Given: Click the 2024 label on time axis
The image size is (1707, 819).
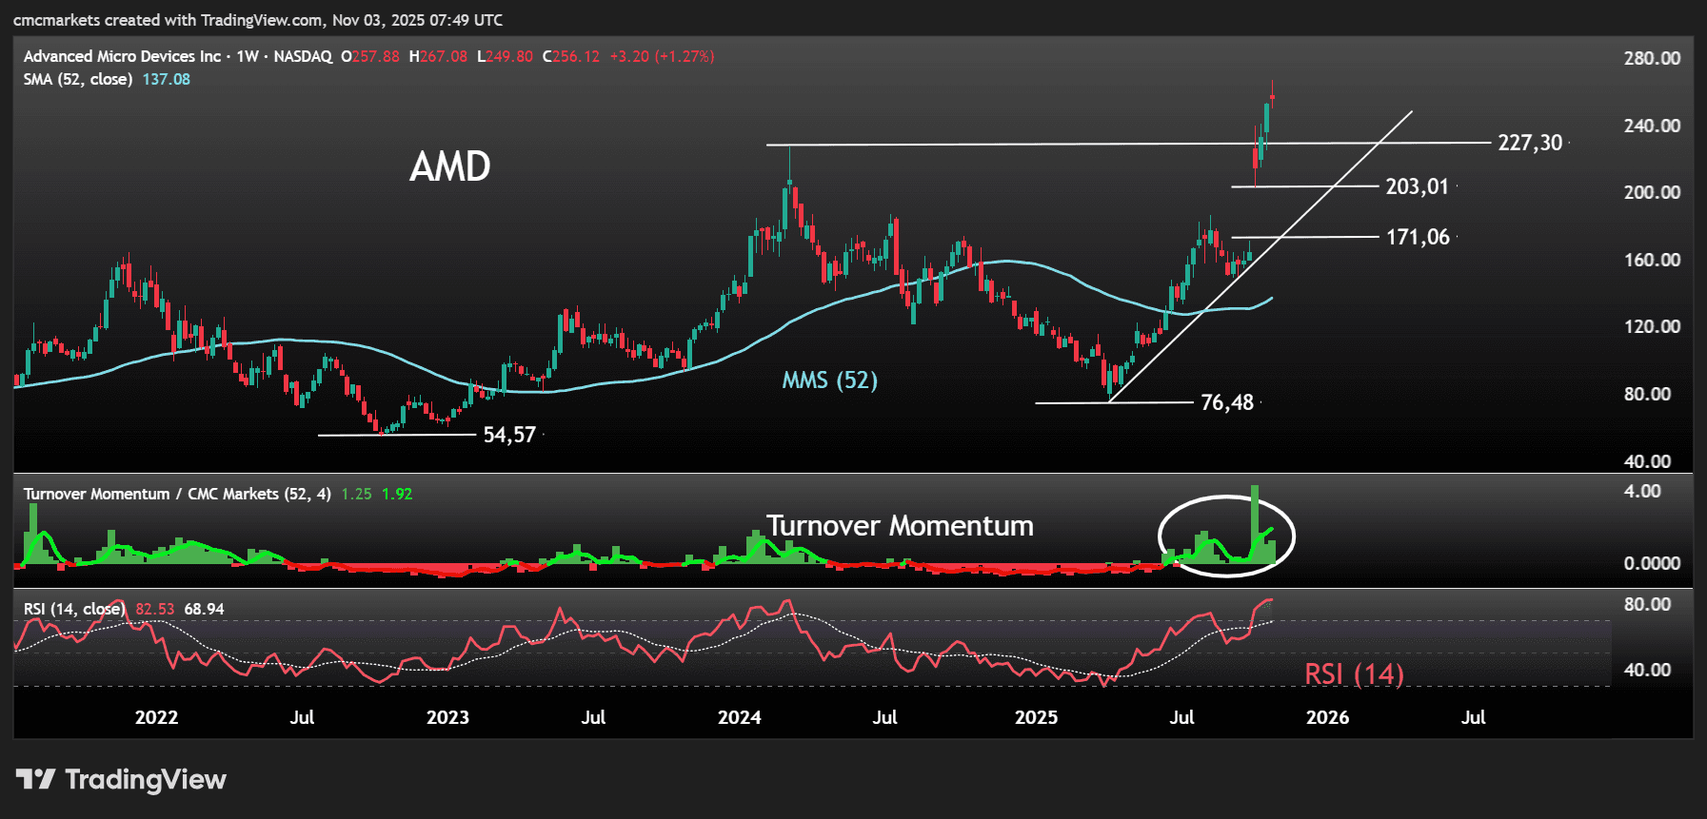Looking at the screenshot, I should [x=739, y=717].
